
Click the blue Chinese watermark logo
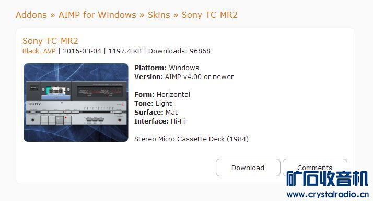pos(327,178)
